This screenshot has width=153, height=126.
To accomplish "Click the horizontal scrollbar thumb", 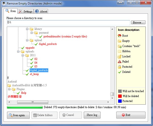I will click(x=33, y=102).
